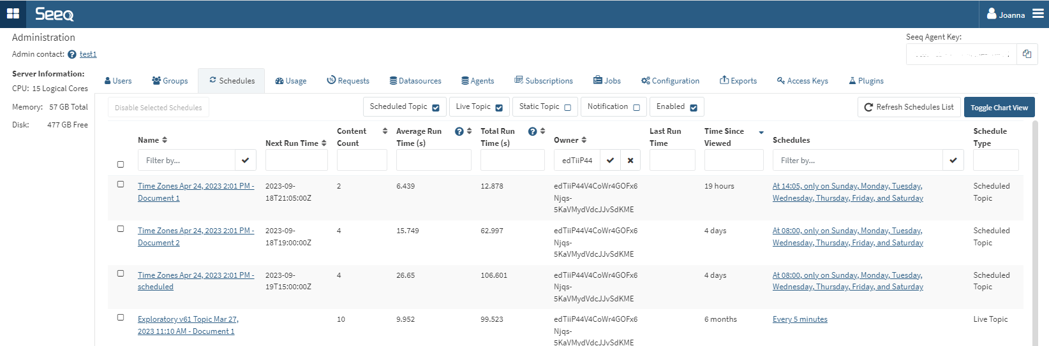Switch to the Datasources tab
Screen dimensions: 1049x346
(x=415, y=81)
